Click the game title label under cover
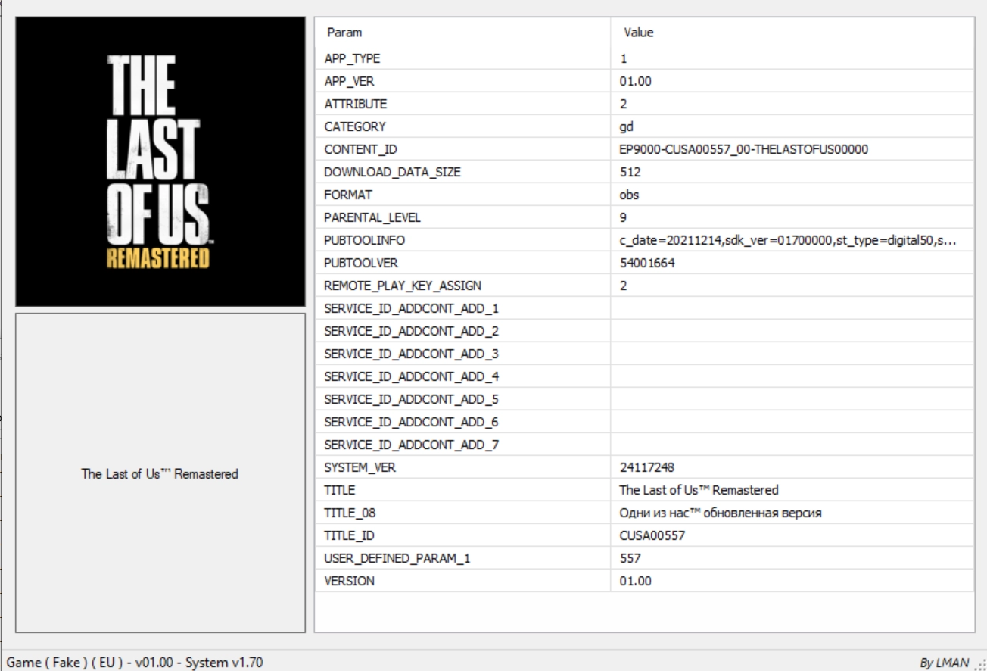987x671 pixels. coord(160,474)
